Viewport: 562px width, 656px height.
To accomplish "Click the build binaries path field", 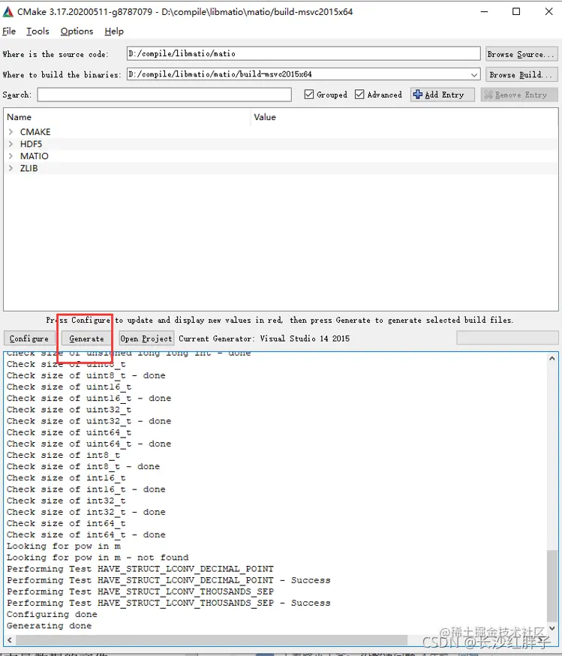I will (x=304, y=74).
